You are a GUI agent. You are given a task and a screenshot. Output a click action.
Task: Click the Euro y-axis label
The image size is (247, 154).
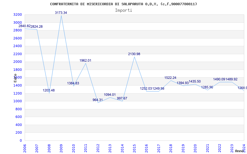[x=15, y=78]
